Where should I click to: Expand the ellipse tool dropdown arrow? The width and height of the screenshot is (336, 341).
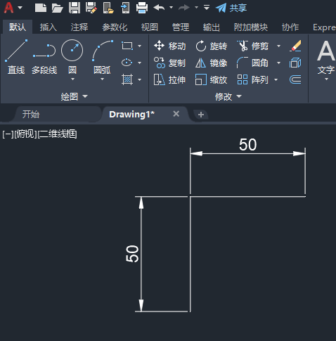click(140, 63)
